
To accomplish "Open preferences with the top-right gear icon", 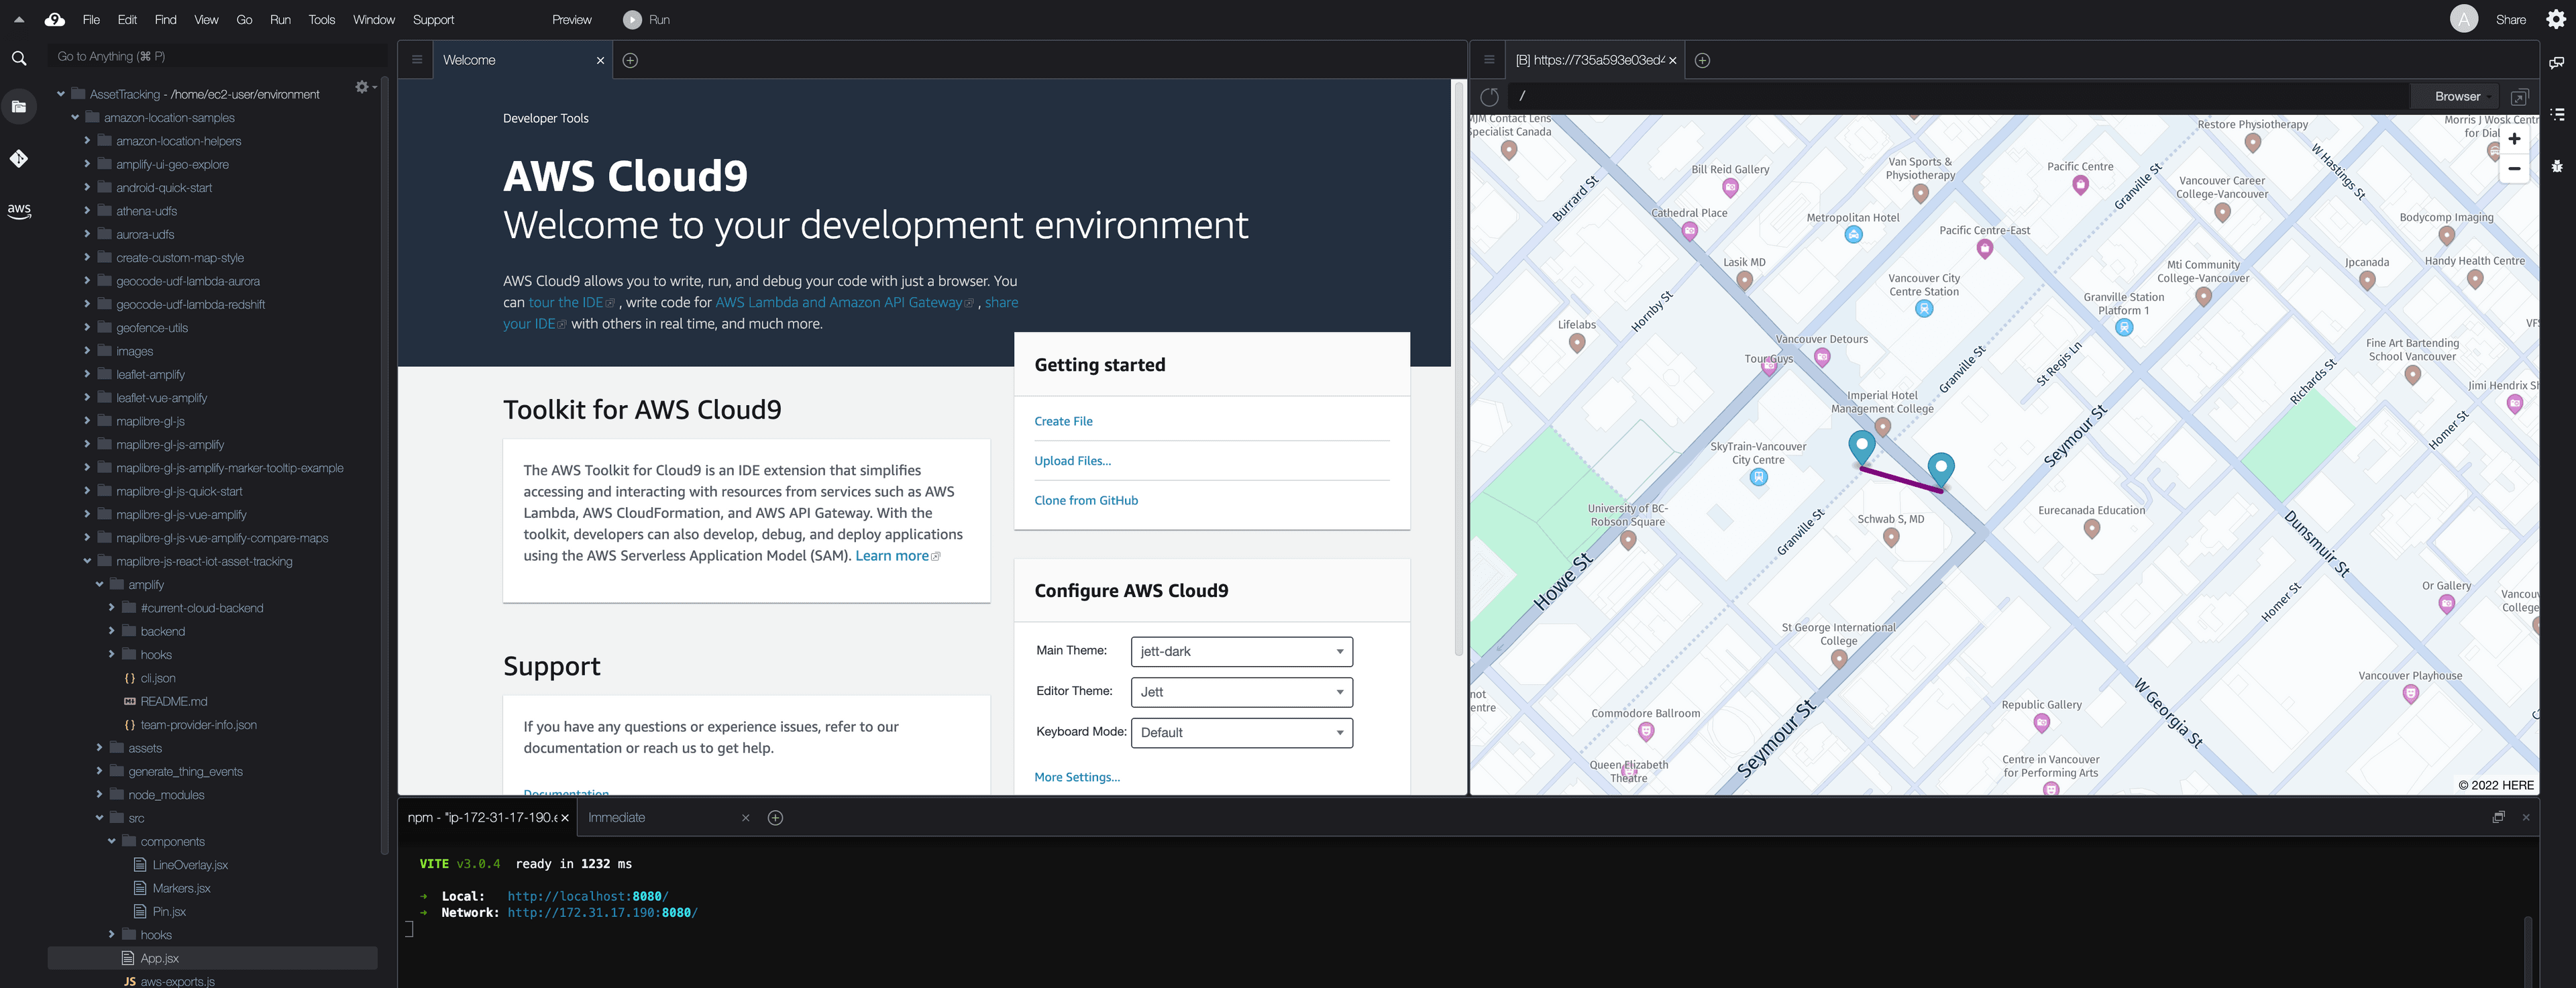I will [x=2555, y=19].
